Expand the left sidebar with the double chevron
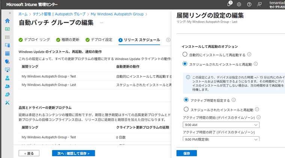 coord(10,13)
